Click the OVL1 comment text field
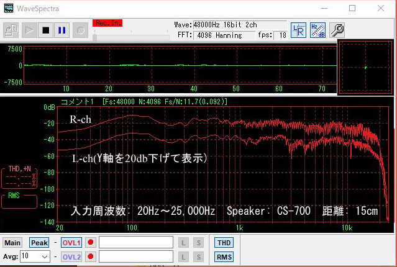397x267 pixels. point(135,242)
